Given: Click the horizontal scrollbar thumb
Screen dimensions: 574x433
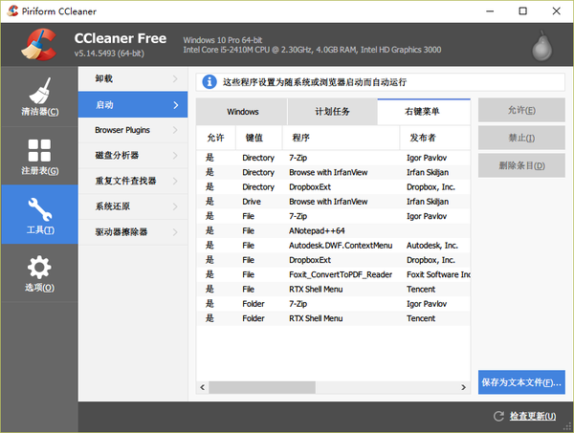Looking at the screenshot, I should pos(262,387).
